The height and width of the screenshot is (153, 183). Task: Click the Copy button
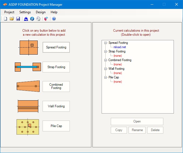119,130
